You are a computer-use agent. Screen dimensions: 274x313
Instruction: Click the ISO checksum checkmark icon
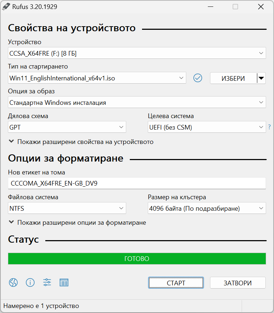pos(198,78)
